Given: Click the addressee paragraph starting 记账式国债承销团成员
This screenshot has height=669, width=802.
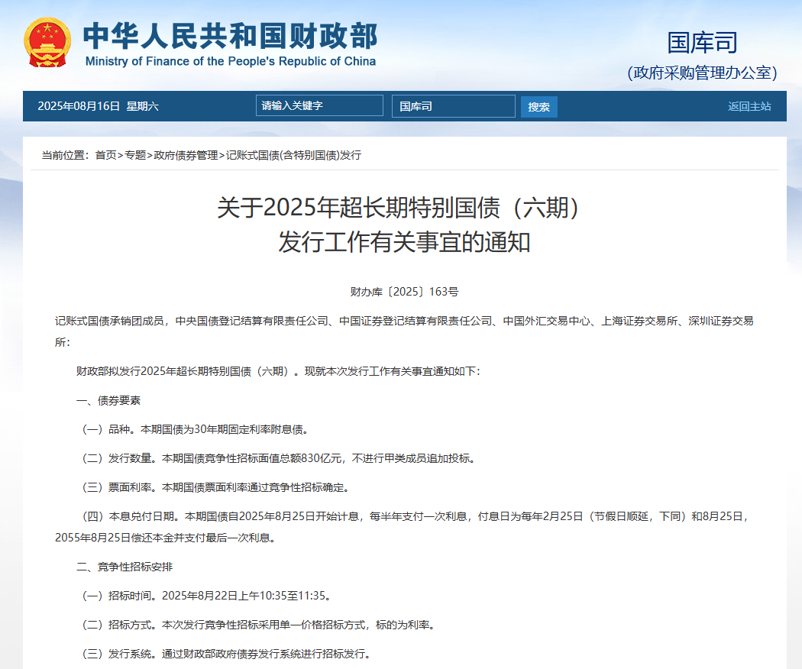Looking at the screenshot, I should click(x=404, y=331).
